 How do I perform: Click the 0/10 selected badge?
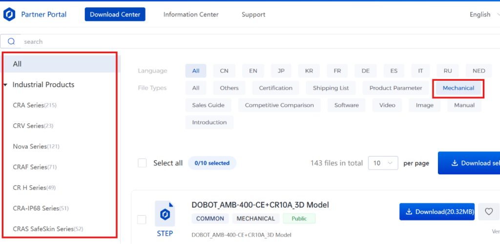coord(212,163)
